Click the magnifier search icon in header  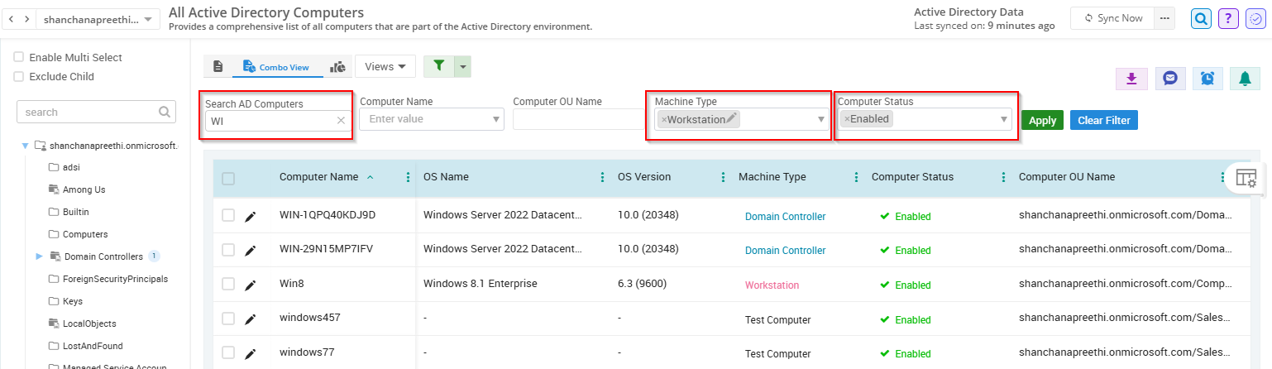[x=1201, y=18]
